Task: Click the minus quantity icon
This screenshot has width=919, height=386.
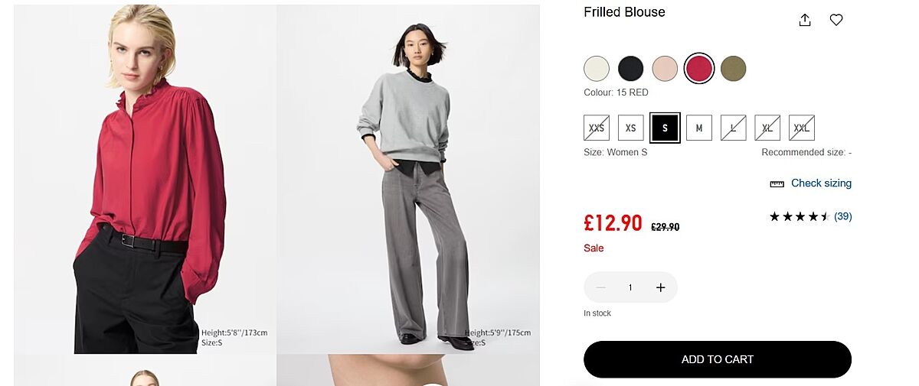Action: [x=600, y=287]
